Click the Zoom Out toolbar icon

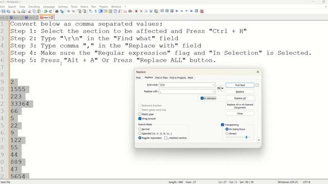[73, 11]
